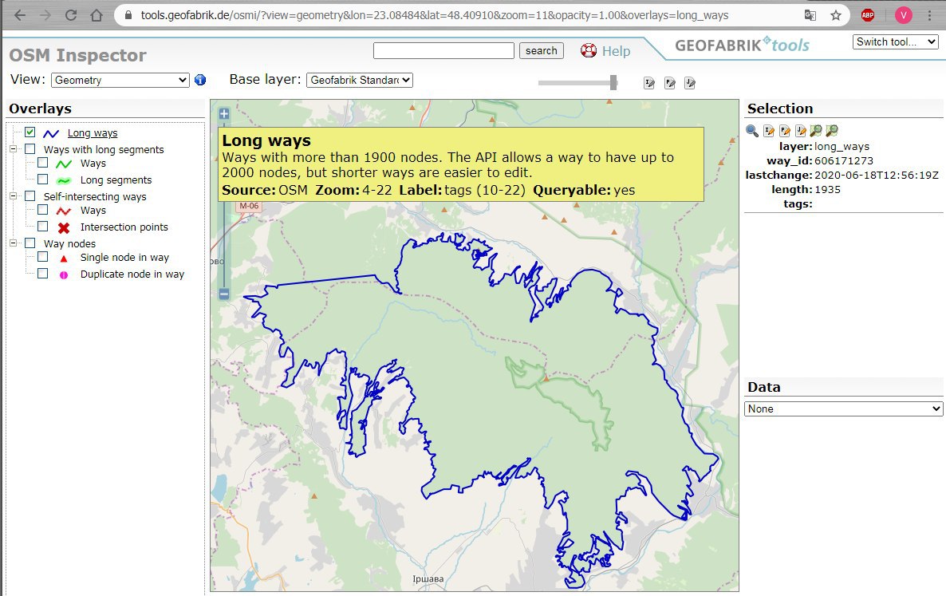
Task: Click the OSM Inspector title
Action: click(78, 55)
